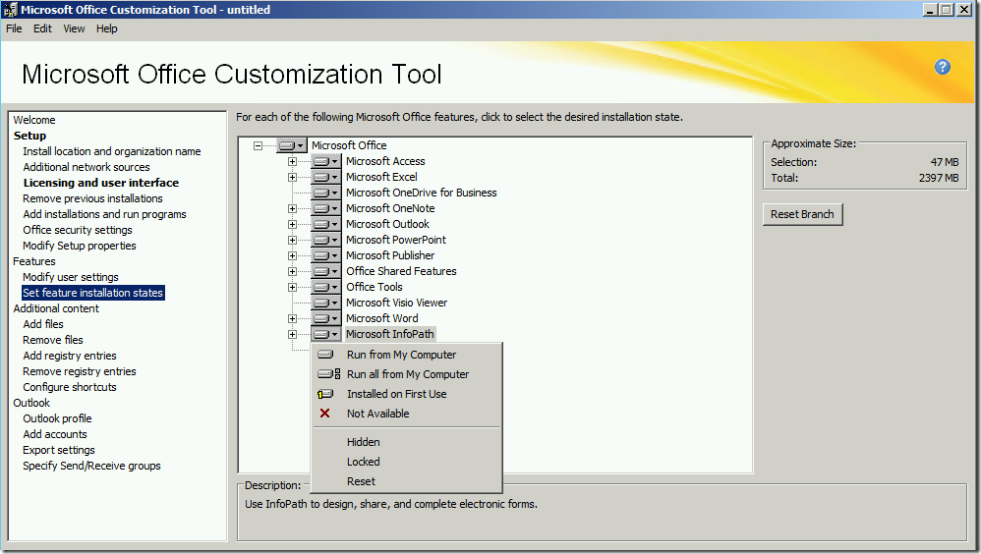
Task: Open the install state dropdown for Office Shared Features
Action: 326,271
